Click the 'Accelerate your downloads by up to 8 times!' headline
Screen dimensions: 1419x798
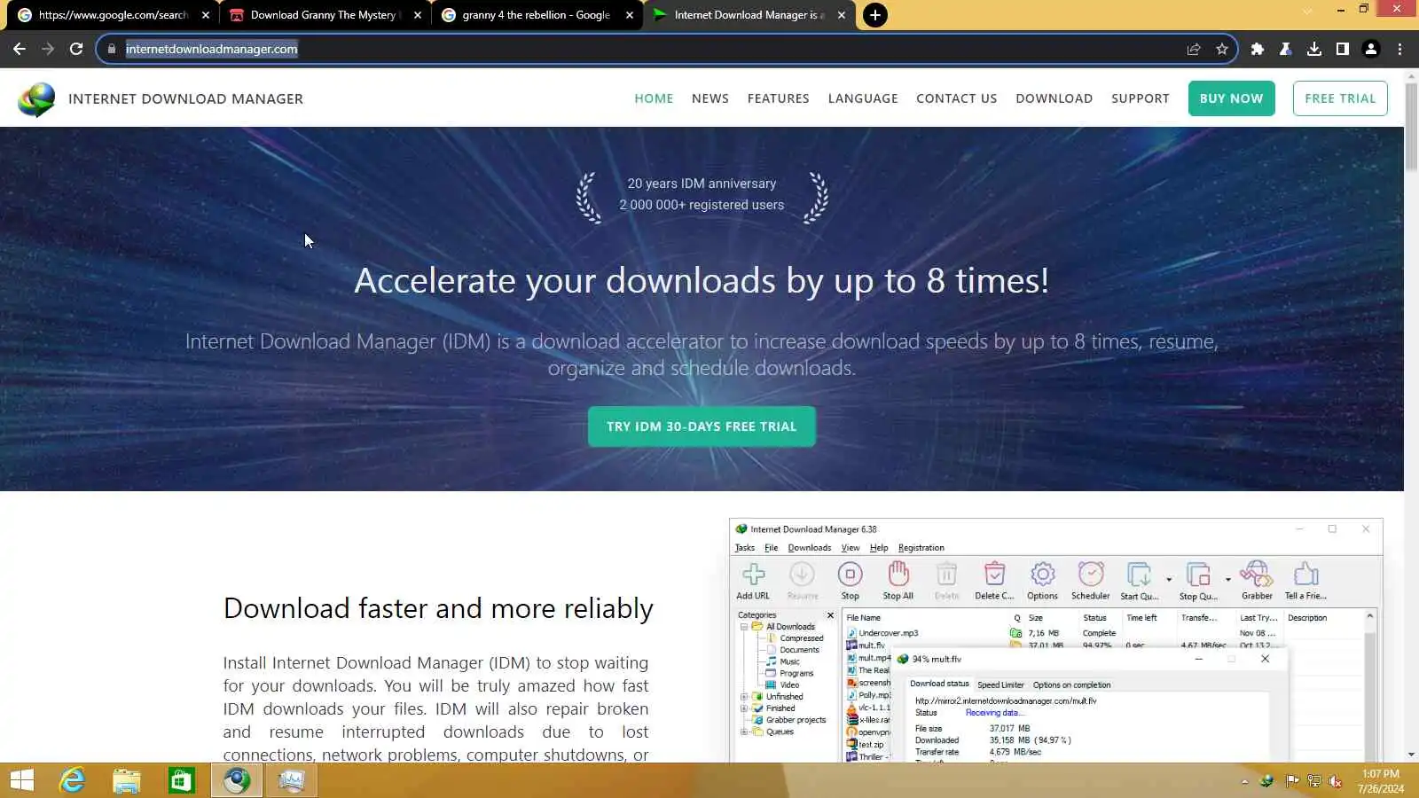(x=702, y=281)
